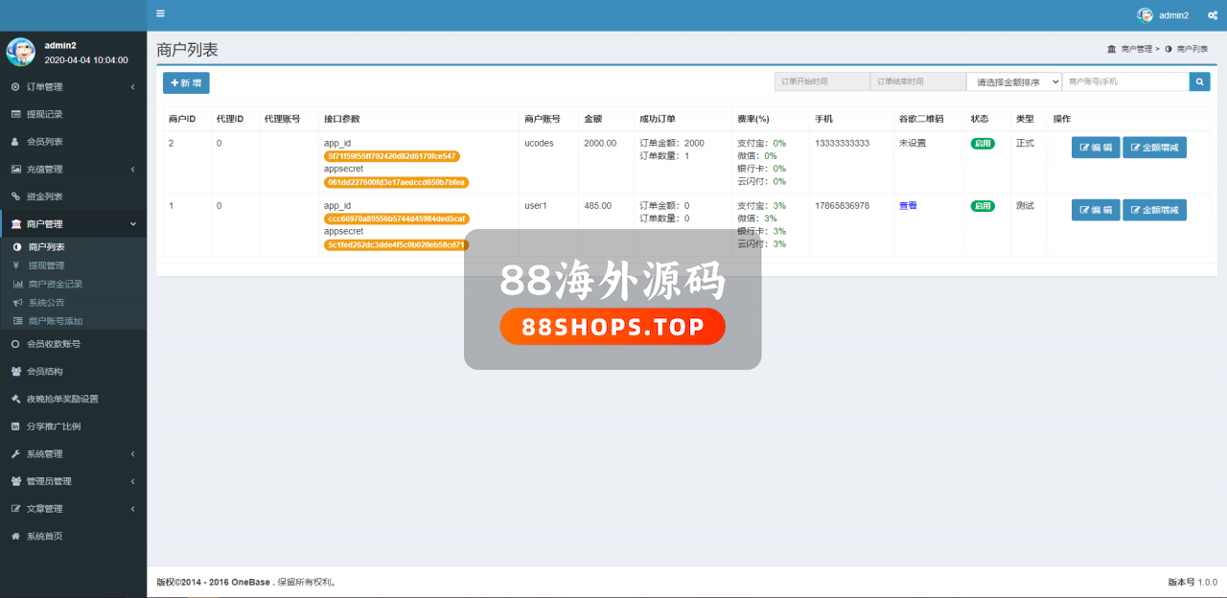
Task: Click 编辑 for merchant ucodes
Action: 1095,148
